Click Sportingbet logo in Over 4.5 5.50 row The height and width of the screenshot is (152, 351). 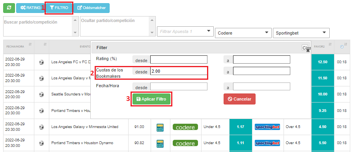pos(267,143)
